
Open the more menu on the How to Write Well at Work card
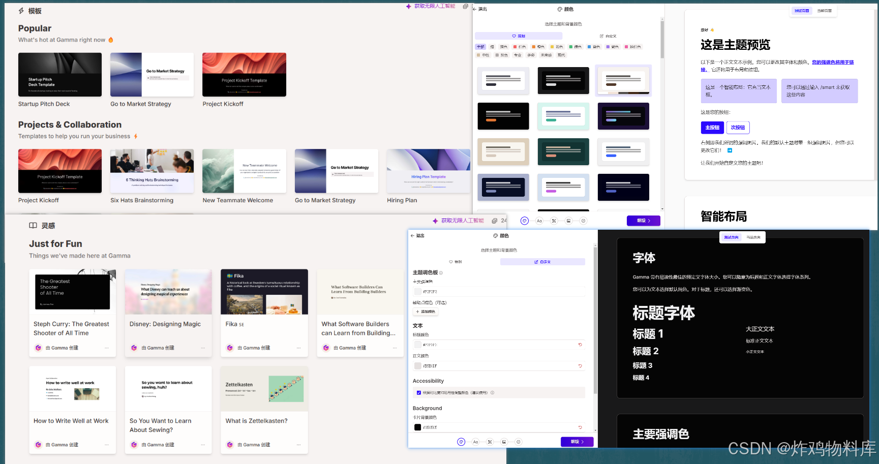coord(107,445)
